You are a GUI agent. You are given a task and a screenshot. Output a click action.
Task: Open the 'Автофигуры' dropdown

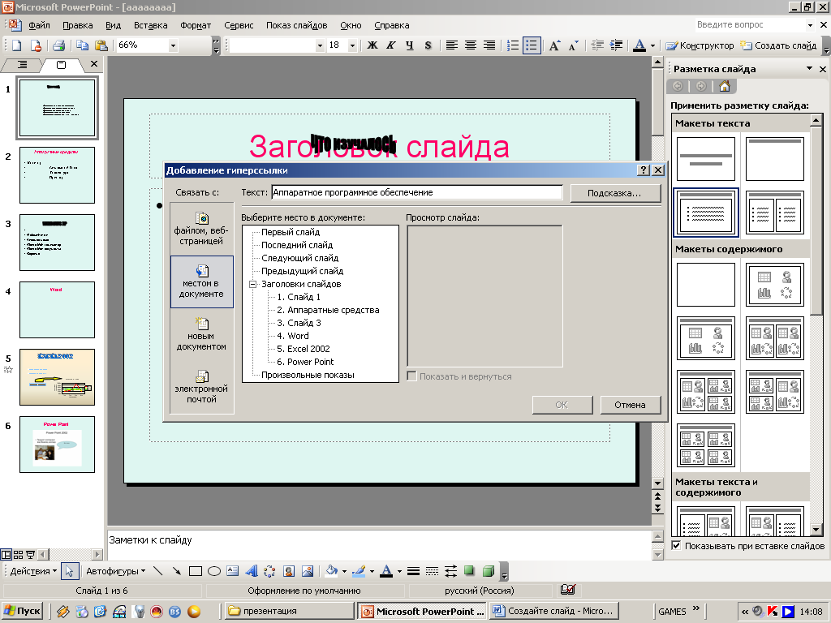click(x=115, y=571)
